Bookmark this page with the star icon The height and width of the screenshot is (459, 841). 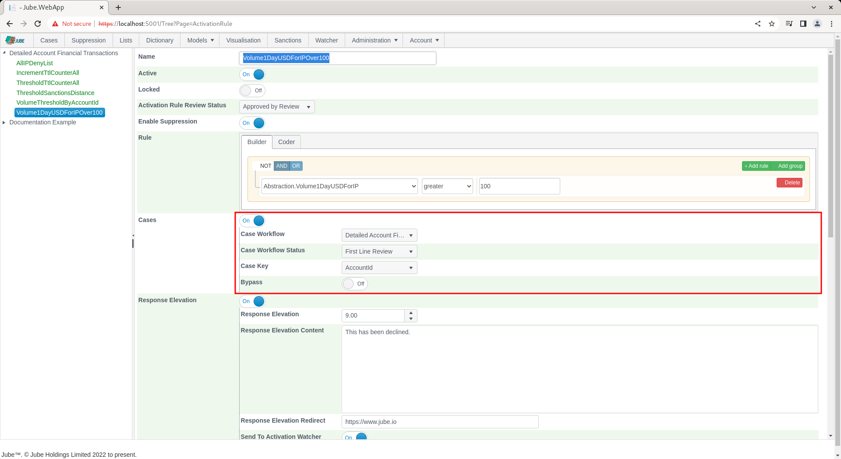pyautogui.click(x=772, y=24)
